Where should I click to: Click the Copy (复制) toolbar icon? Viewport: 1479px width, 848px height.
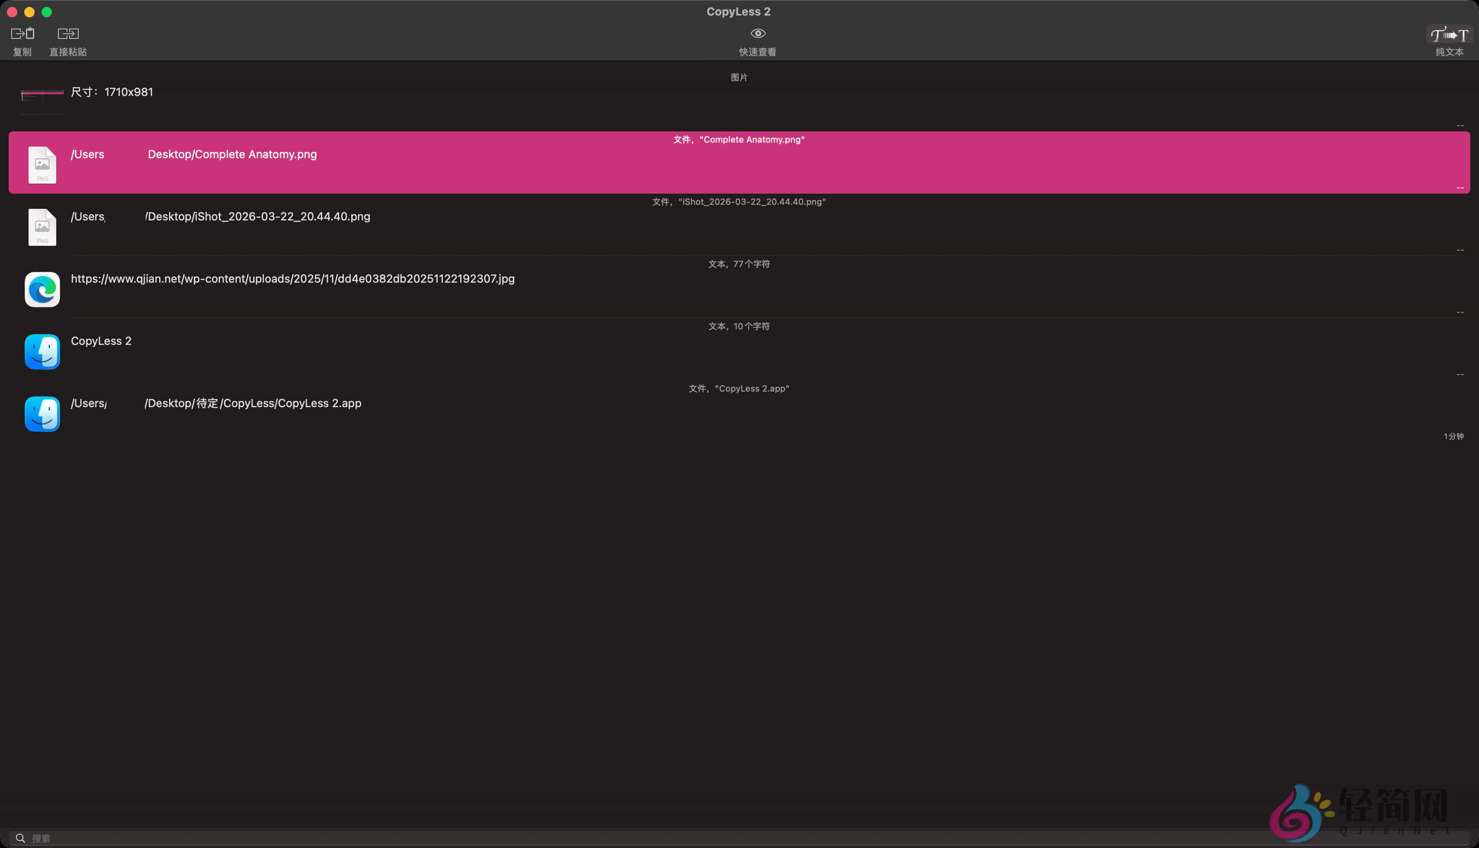pos(23,34)
